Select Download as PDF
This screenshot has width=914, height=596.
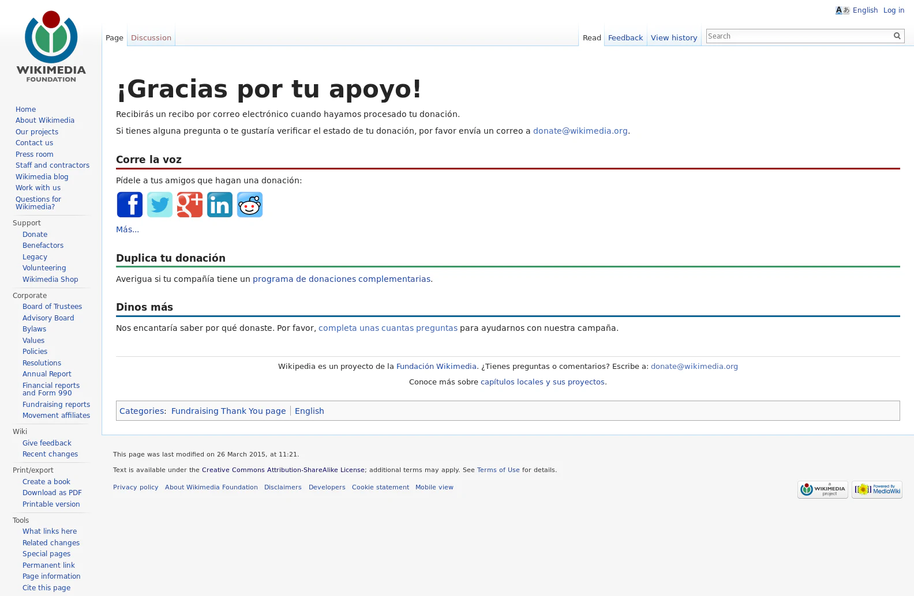point(52,493)
